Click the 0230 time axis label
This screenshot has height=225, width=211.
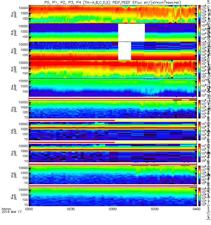71,209
